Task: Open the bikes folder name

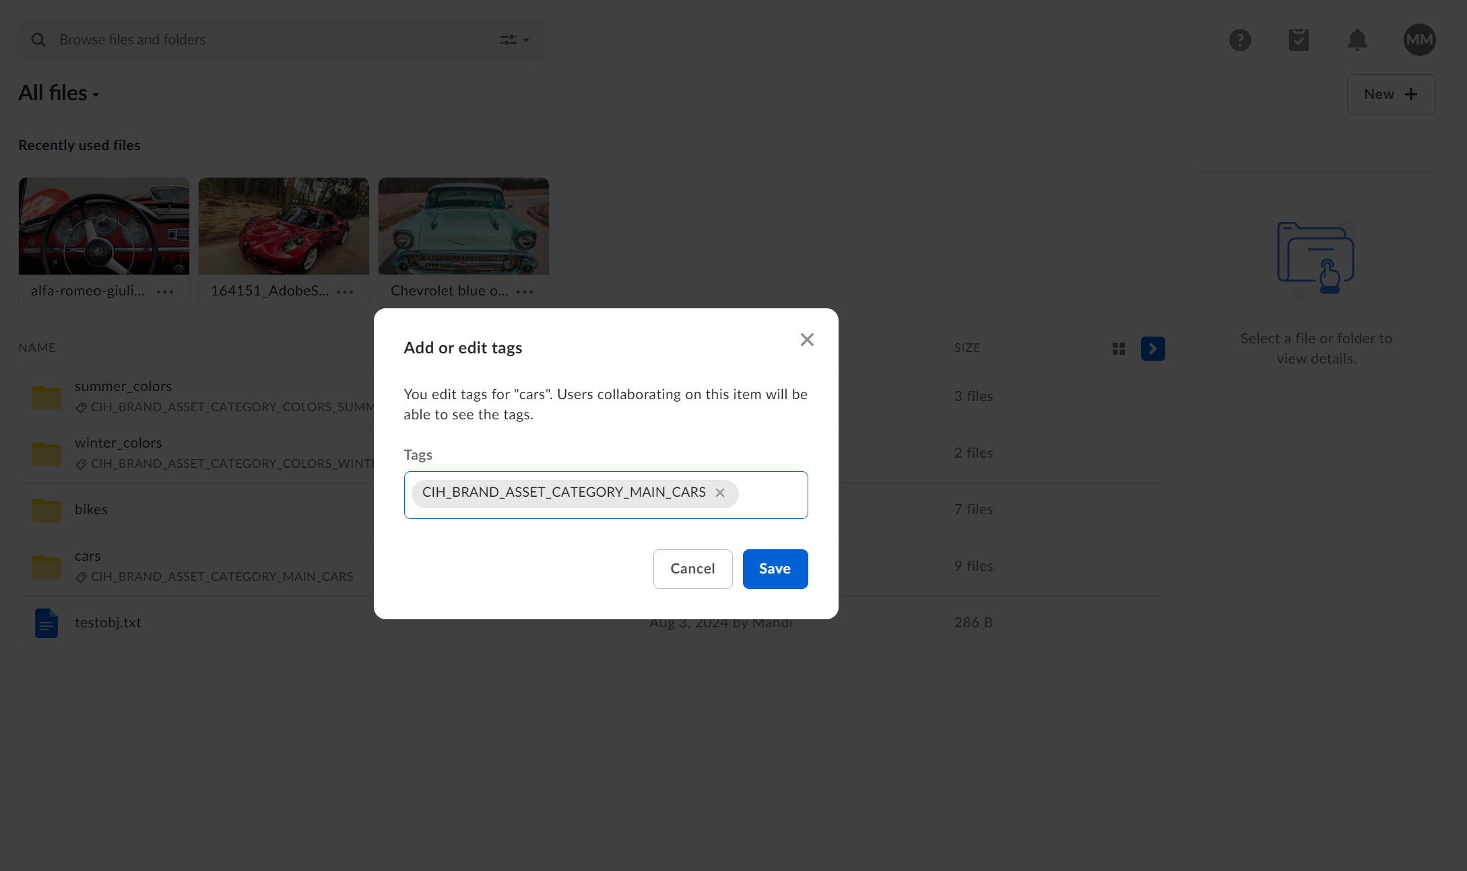Action: click(91, 510)
